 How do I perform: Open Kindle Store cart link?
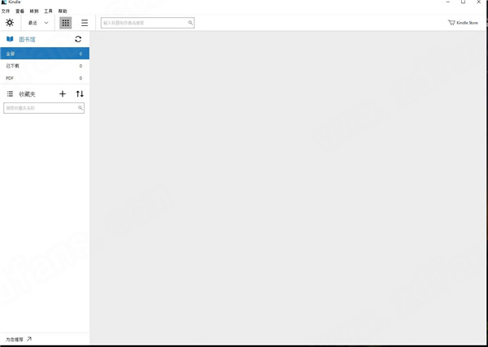click(463, 23)
